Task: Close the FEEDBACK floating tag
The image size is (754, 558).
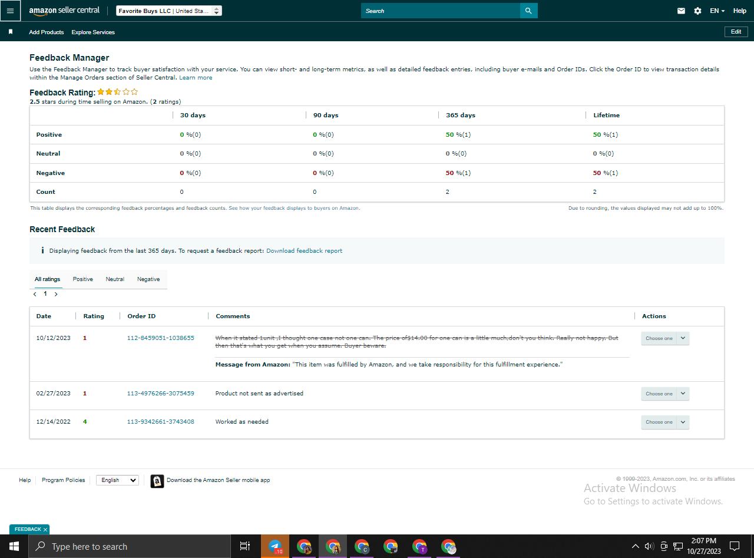Action: pos(45,530)
